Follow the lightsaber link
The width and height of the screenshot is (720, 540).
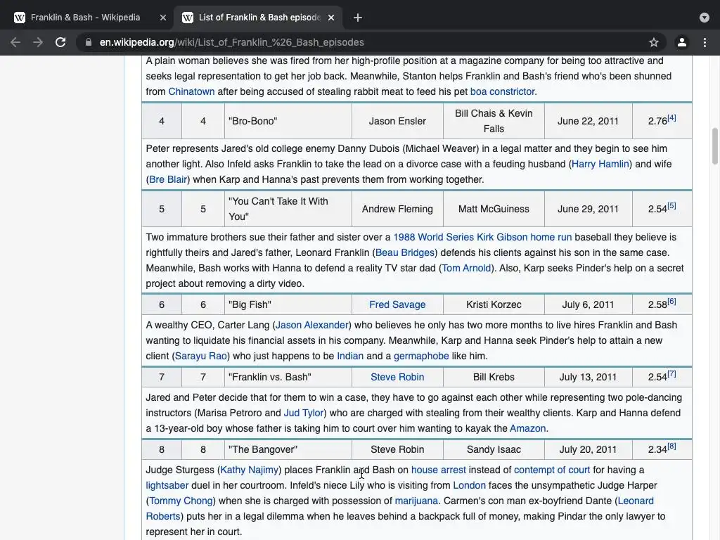pyautogui.click(x=167, y=485)
